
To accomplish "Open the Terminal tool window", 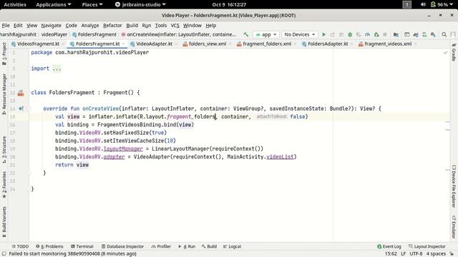I will click(x=82, y=246).
